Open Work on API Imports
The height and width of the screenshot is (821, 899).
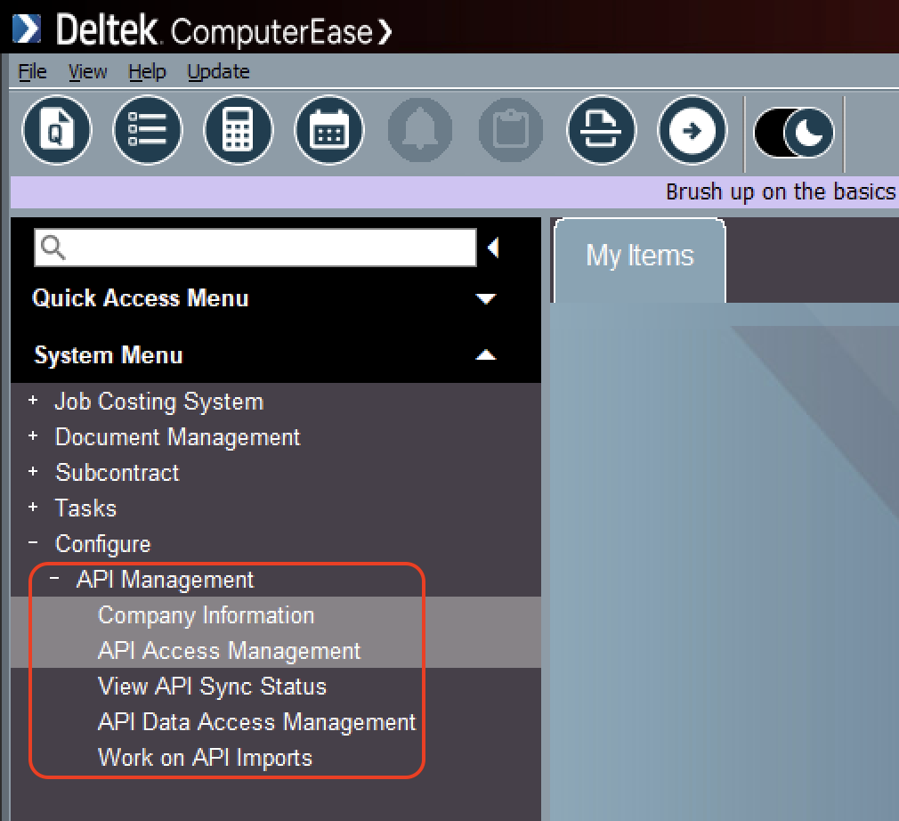click(x=205, y=757)
